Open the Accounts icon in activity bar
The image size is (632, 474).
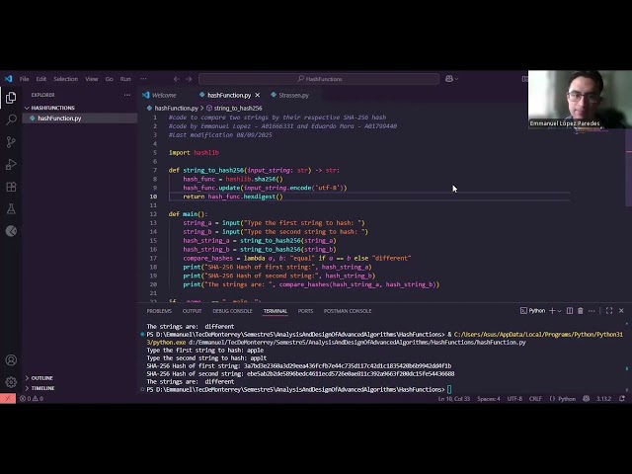11,359
